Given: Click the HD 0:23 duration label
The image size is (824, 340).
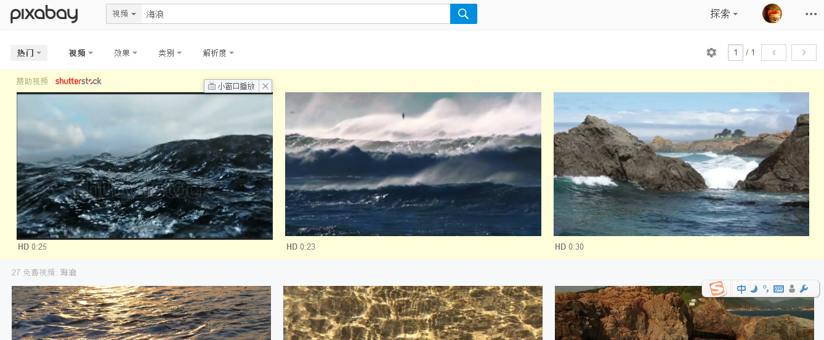Looking at the screenshot, I should pyautogui.click(x=301, y=247).
